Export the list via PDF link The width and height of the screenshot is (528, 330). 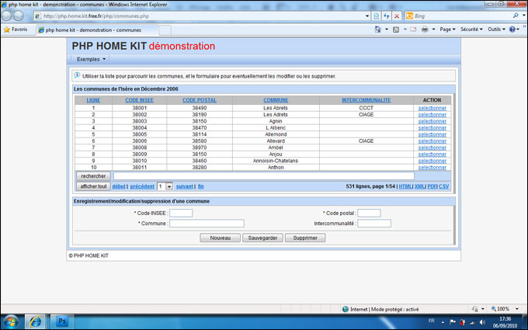tap(431, 186)
